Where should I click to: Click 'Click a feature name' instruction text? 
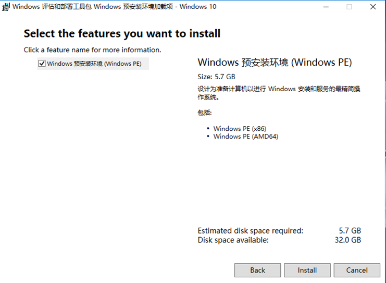pyautogui.click(x=92, y=50)
